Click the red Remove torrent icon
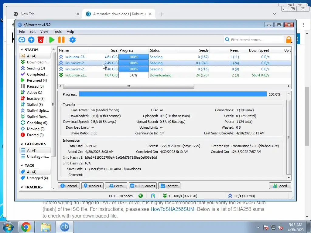This screenshot has height=233, width=311. click(x=41, y=40)
